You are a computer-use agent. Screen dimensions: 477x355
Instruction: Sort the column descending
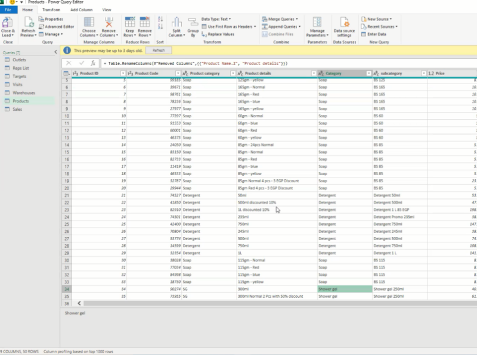[x=160, y=26]
